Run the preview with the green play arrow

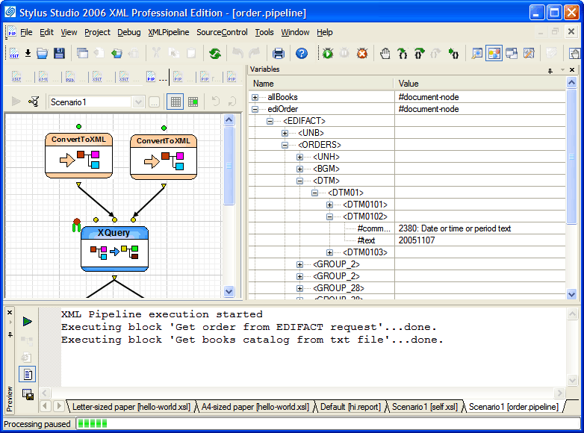point(27,321)
